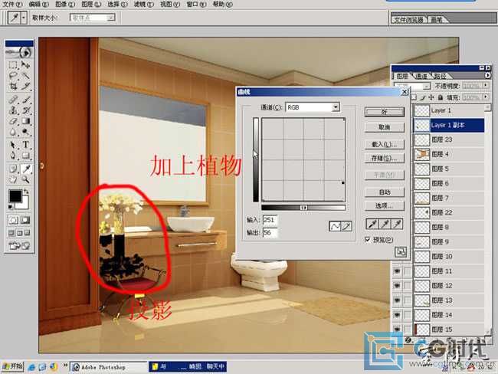Click the 自动 auto button
The image size is (498, 374).
tap(385, 192)
